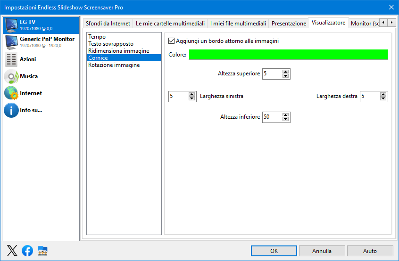Increase Altezza superiore with up arrow

[285, 72]
